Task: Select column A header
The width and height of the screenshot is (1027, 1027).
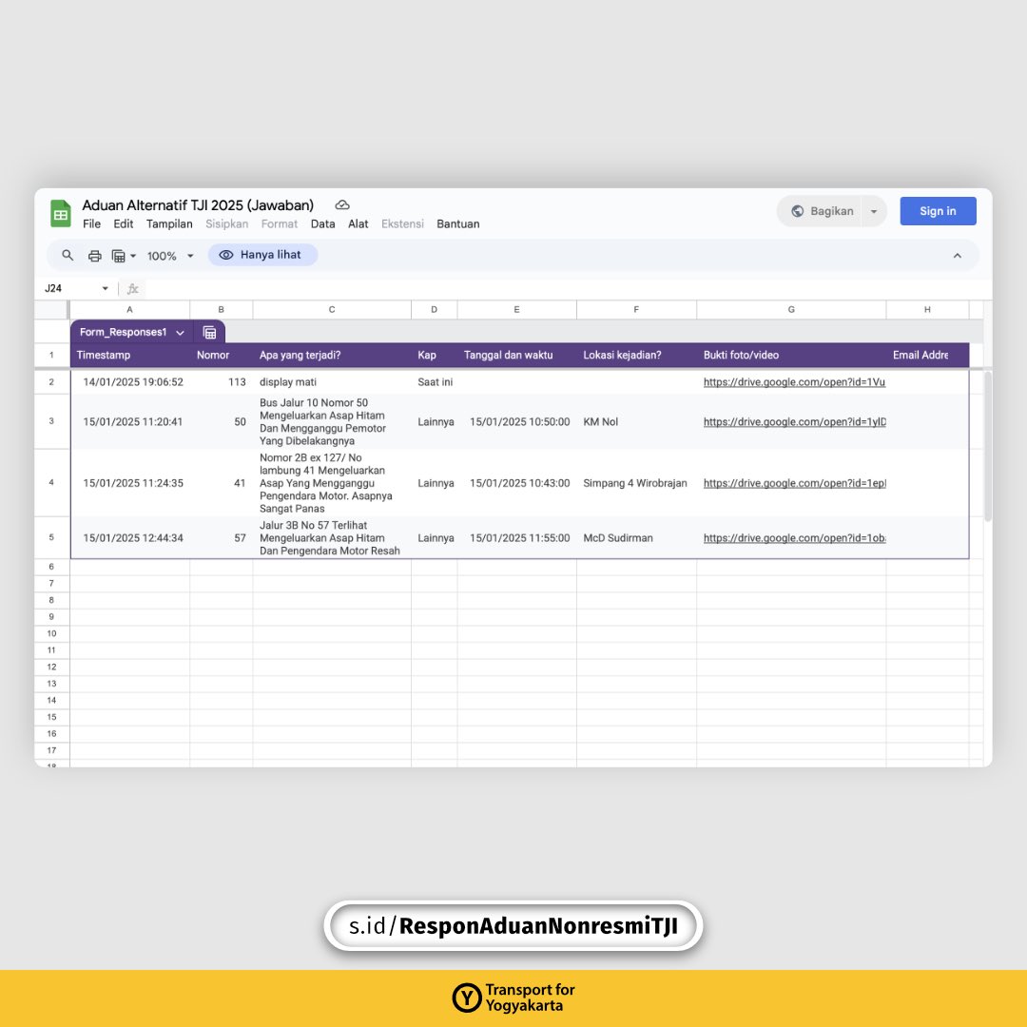Action: coord(129,310)
